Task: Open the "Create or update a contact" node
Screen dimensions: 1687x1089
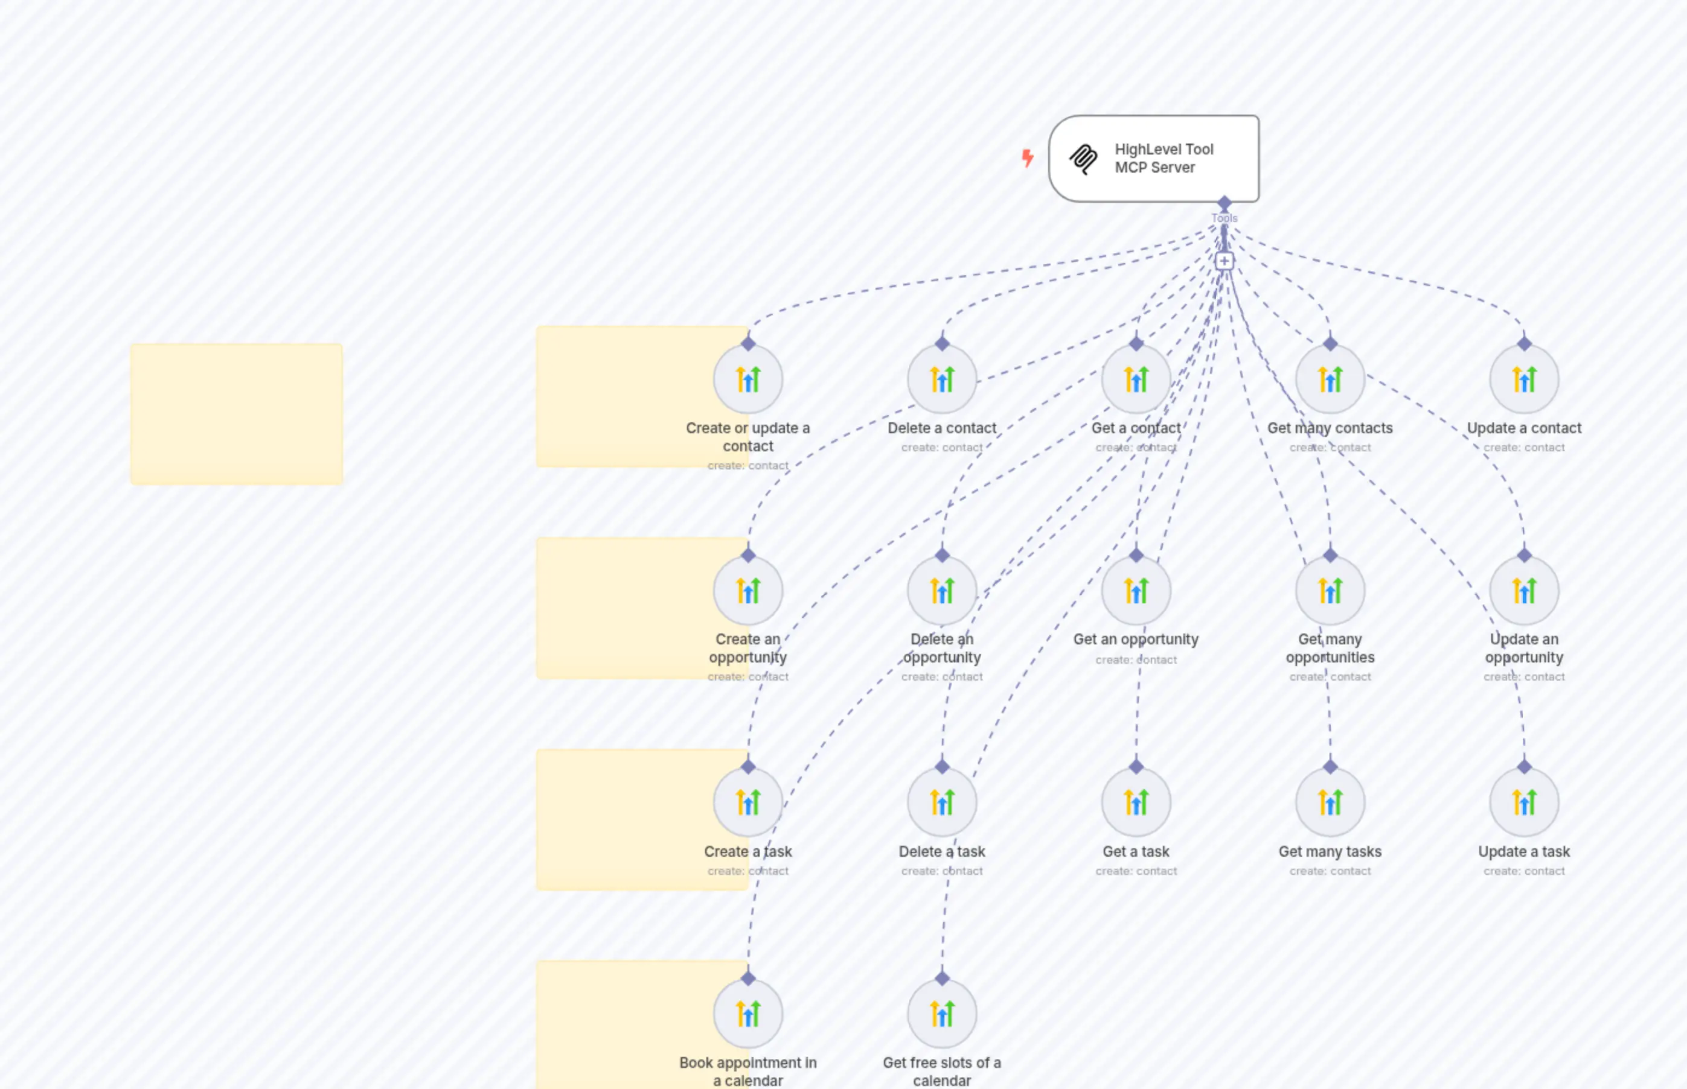Action: tap(748, 379)
